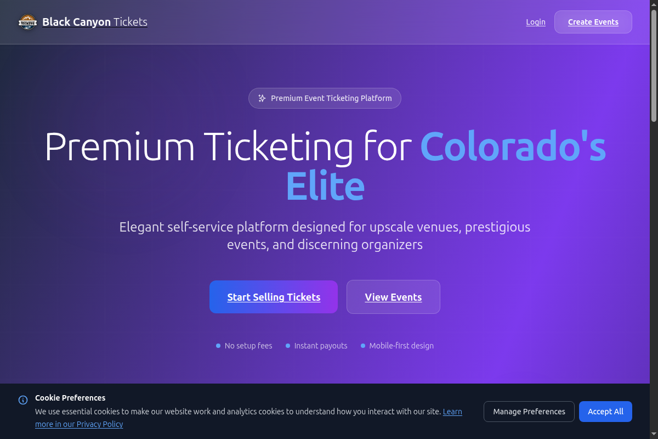Click the blue dot beside Instant payouts
658x439 pixels.
click(288, 346)
